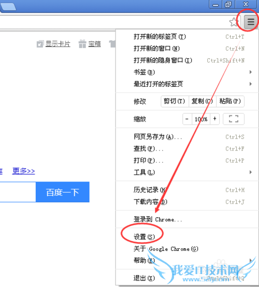This screenshot has width=259, height=287.
Task: Open the 宝箱 gift box link
Action: pyautogui.click(x=90, y=44)
